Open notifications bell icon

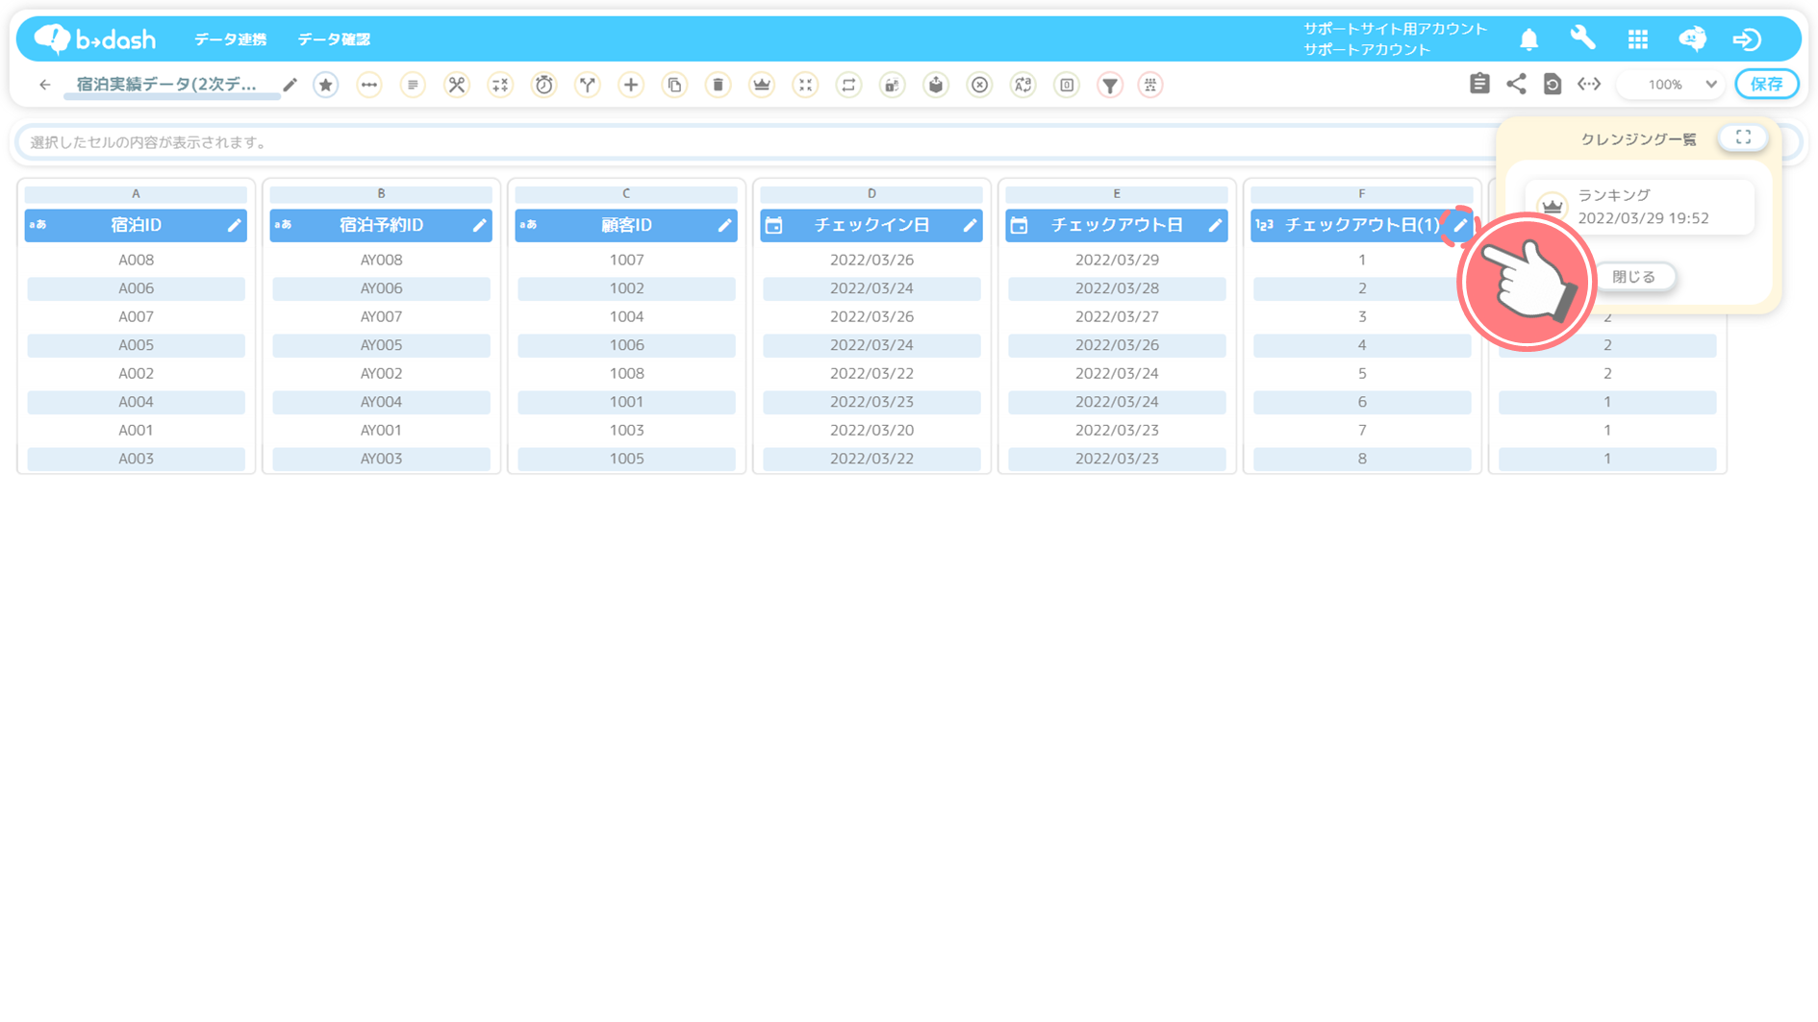coord(1528,38)
